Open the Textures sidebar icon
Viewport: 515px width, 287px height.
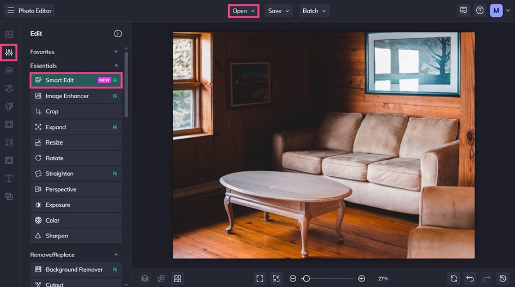click(x=9, y=160)
